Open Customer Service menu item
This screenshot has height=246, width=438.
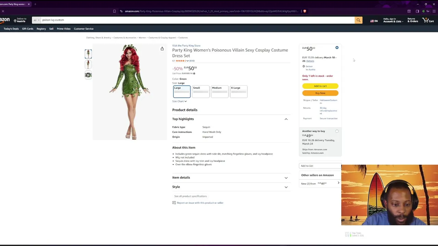(x=83, y=29)
